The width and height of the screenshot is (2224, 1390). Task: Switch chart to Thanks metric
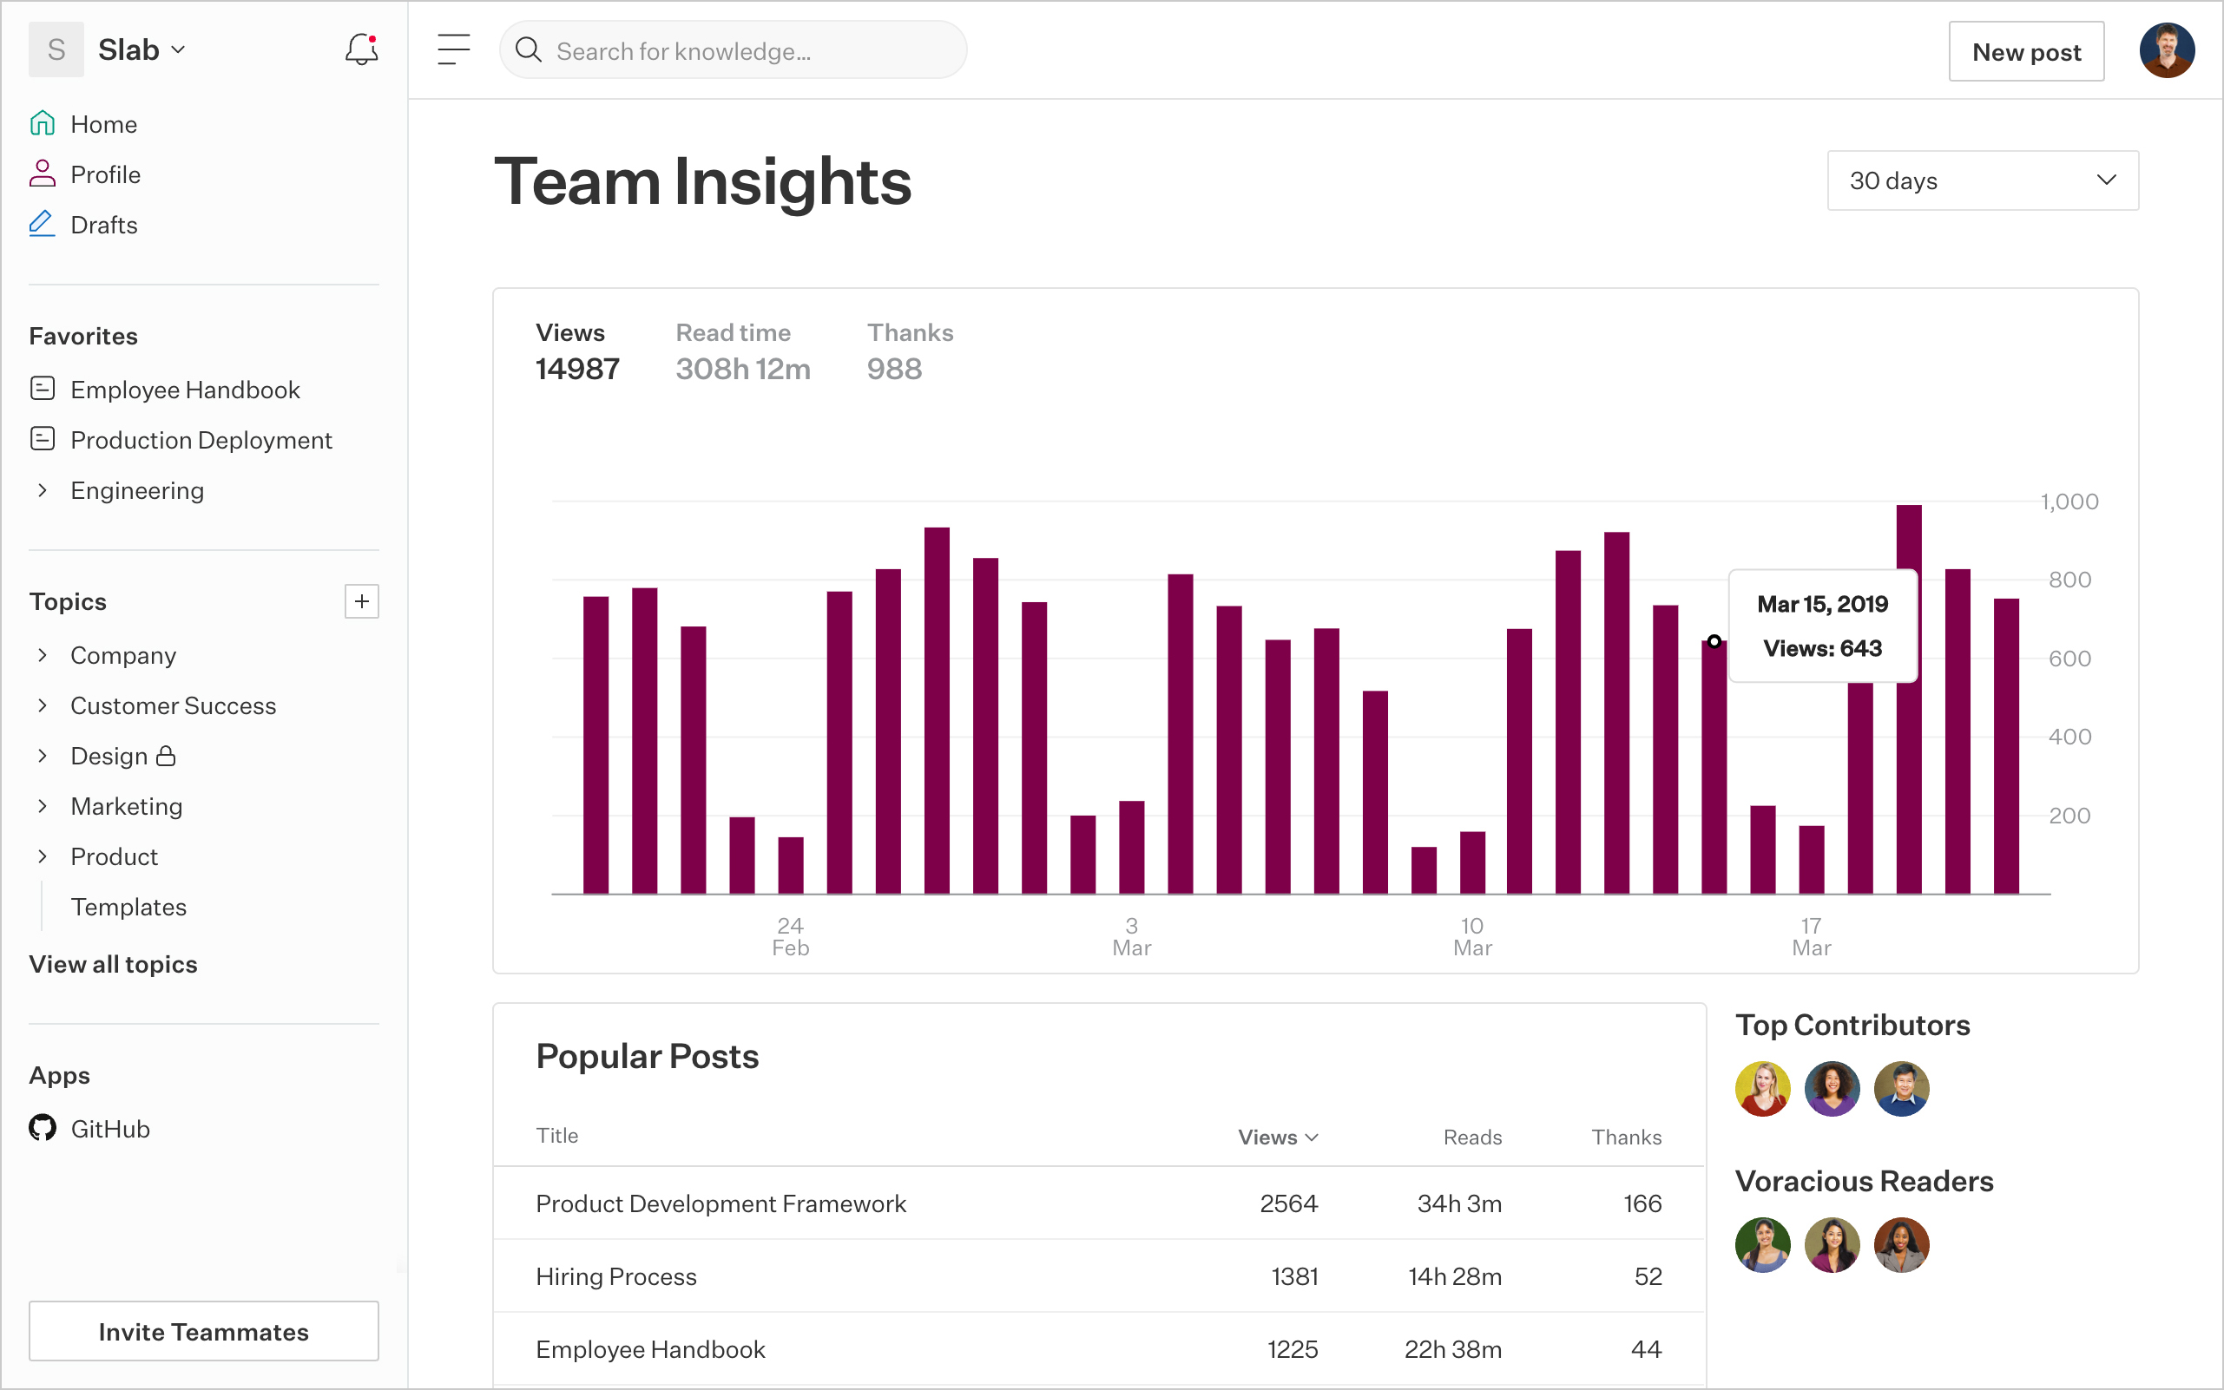pos(910,351)
